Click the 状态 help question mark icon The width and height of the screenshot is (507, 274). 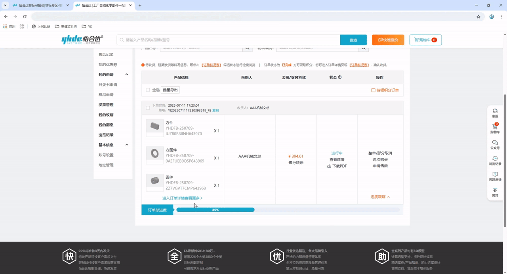[x=339, y=77]
